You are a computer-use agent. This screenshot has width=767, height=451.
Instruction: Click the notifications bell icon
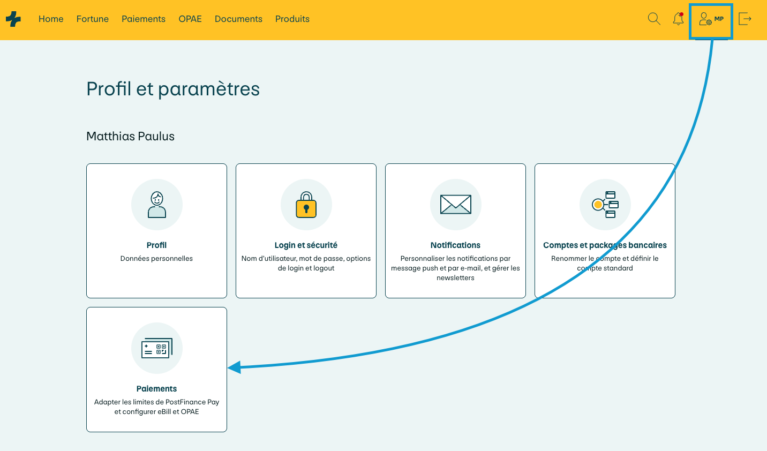[678, 19]
